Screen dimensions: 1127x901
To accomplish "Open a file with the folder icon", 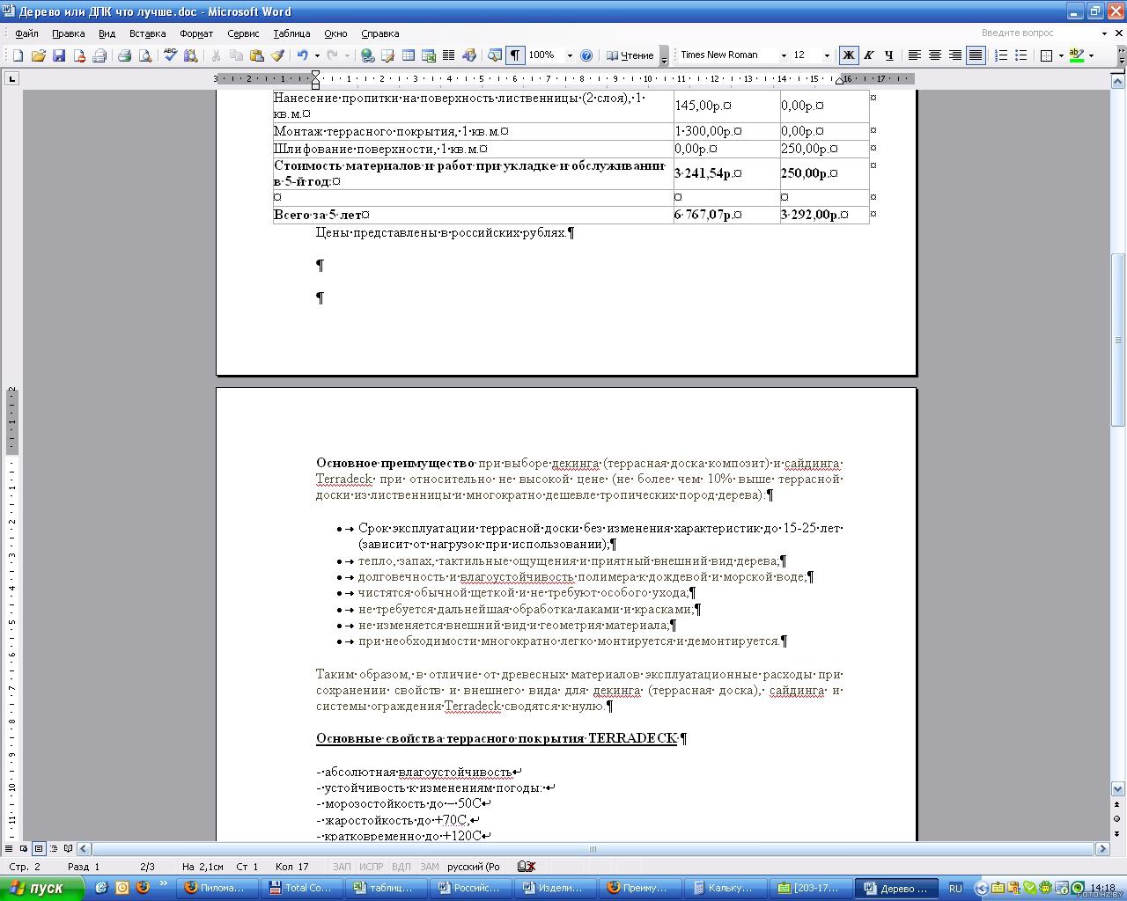I will (38, 55).
